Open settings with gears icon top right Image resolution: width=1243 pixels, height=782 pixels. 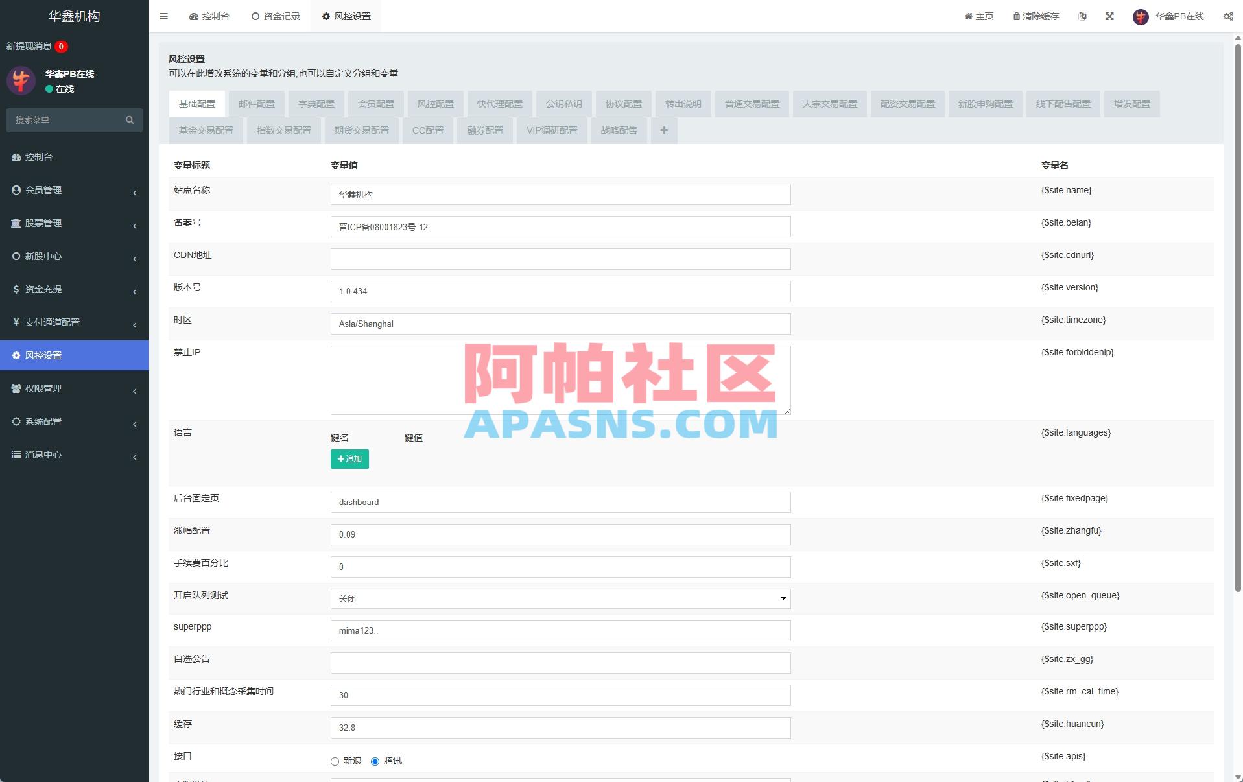[x=1227, y=16]
